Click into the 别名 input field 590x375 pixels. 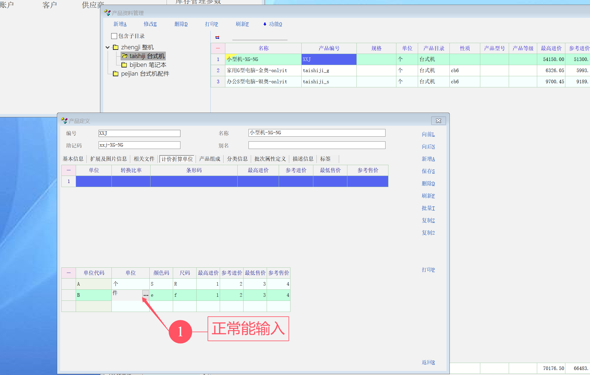317,145
